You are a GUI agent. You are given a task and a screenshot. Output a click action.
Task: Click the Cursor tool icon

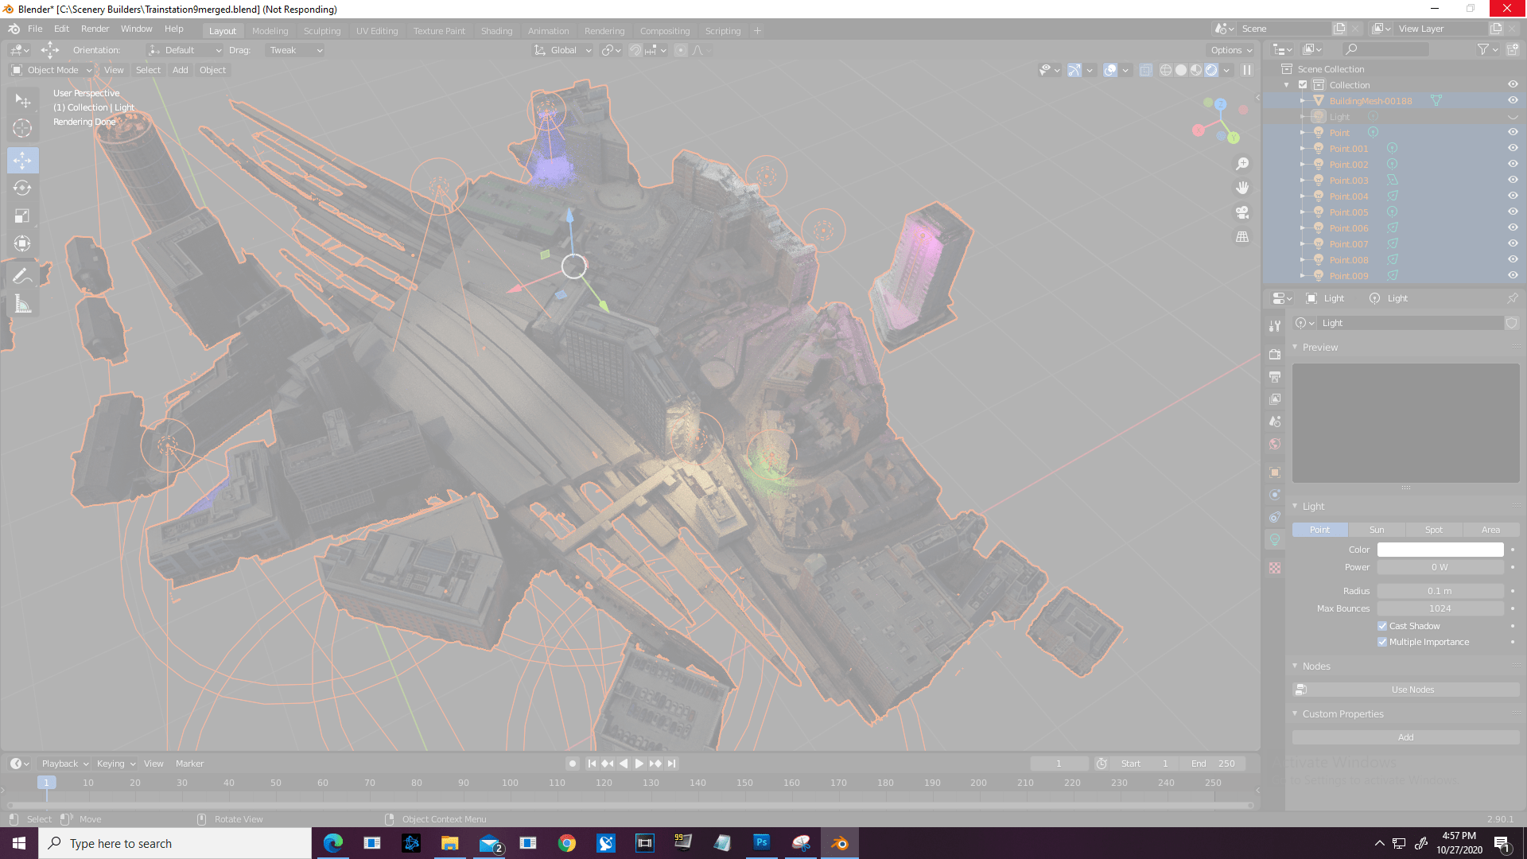click(22, 129)
